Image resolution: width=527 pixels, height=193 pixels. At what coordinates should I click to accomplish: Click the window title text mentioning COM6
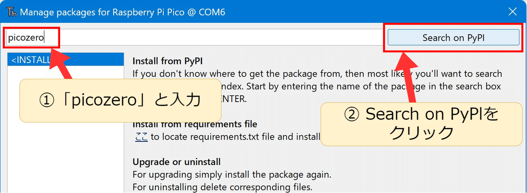click(x=123, y=12)
